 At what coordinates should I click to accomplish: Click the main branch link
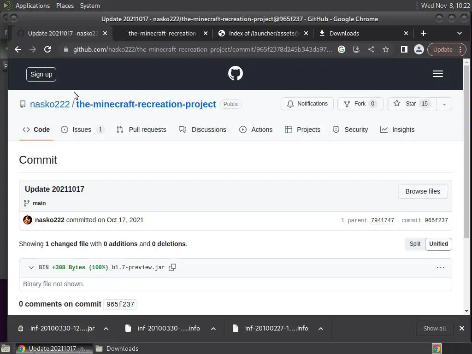pyautogui.click(x=39, y=203)
